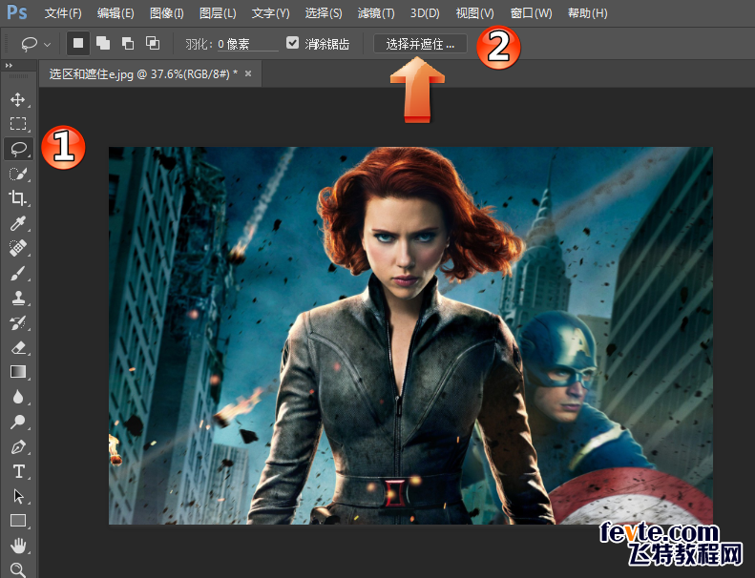Select the Pen tool
The width and height of the screenshot is (755, 578).
[18, 446]
